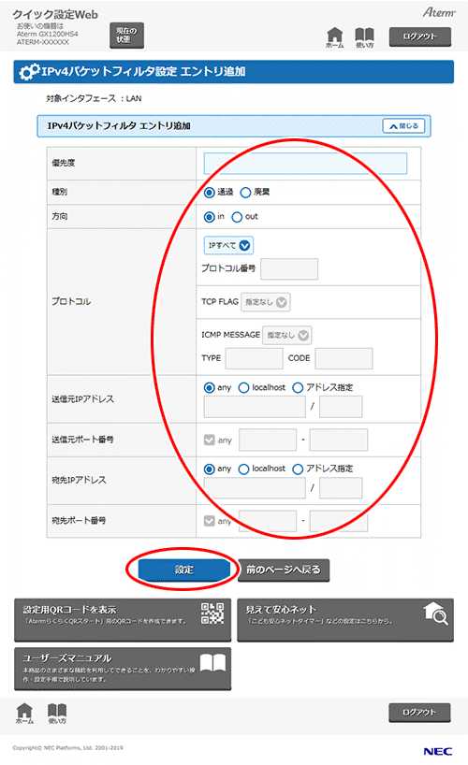Click the QR code icon
468x765 pixels.
point(212,613)
